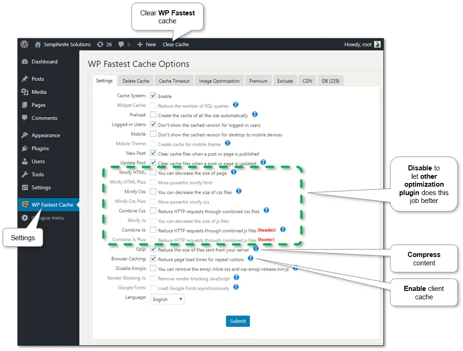Image resolution: width=463 pixels, height=351 pixels.
Task: Click info icon next to Update Post option
Action: (263, 162)
